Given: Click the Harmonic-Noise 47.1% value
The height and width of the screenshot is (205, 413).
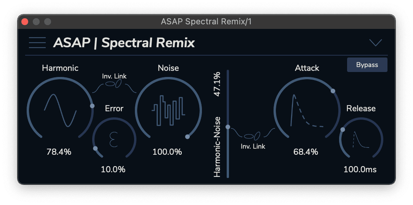Looking at the screenshot, I should pos(217,84).
